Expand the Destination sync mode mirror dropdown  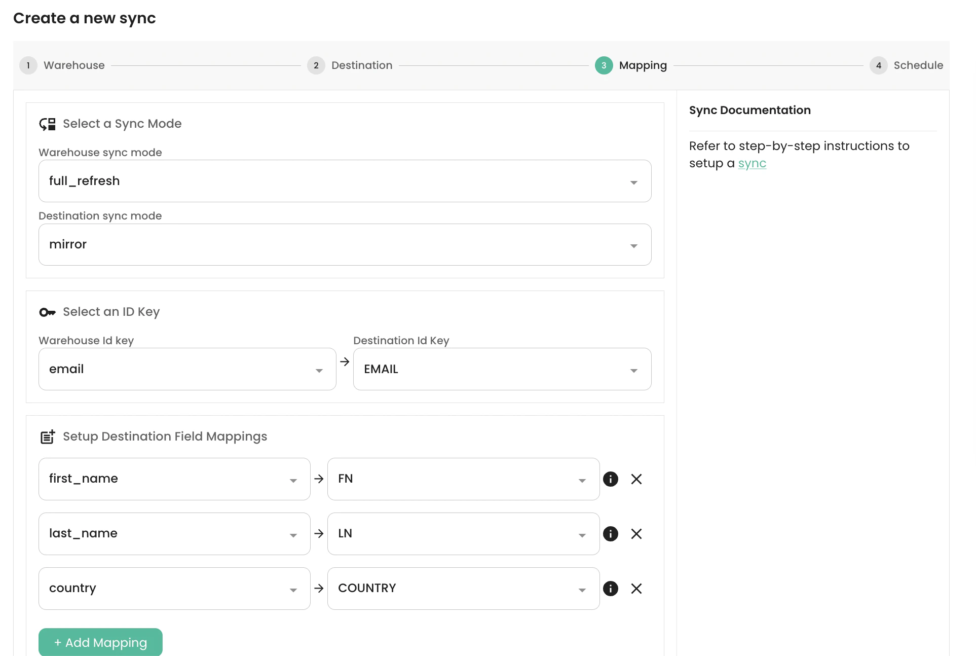click(x=345, y=245)
